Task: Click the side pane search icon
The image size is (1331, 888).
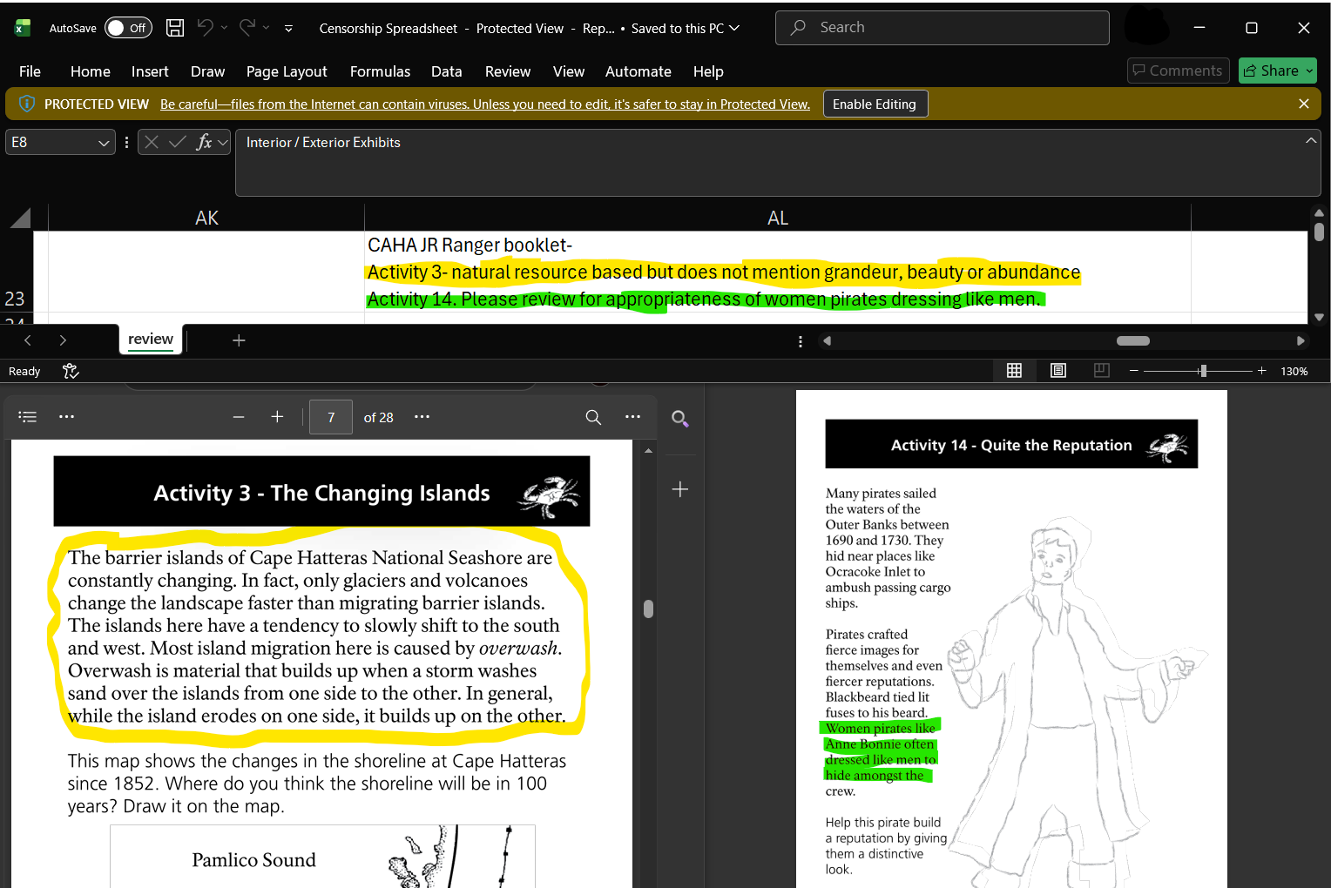Action: pyautogui.click(x=680, y=420)
